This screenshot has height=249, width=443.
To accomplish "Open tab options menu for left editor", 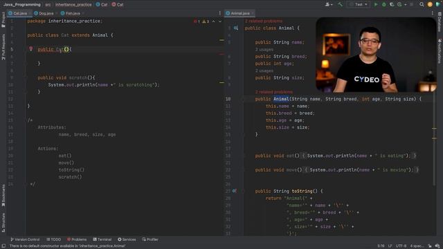I will [x=220, y=13].
